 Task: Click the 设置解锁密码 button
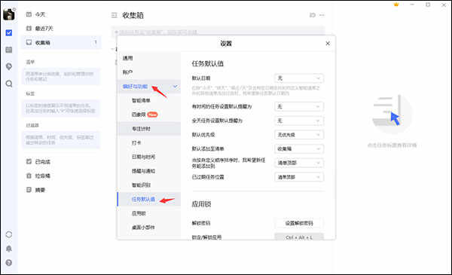coord(299,223)
